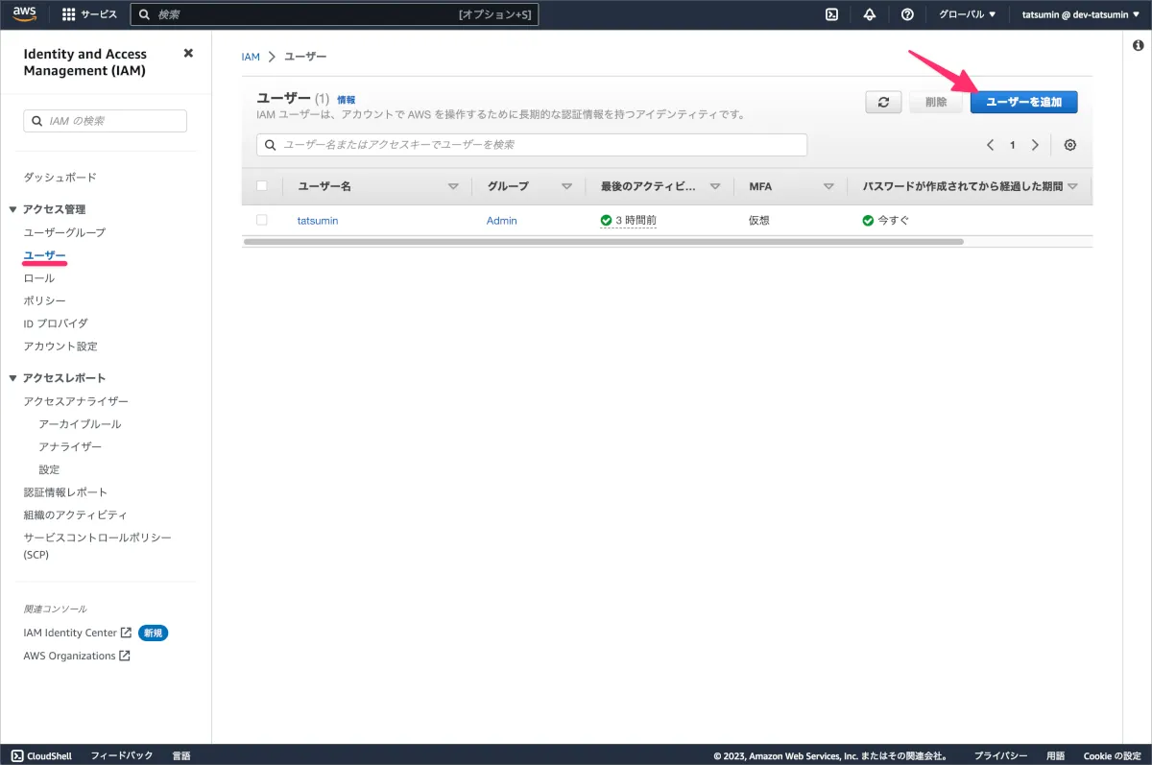Focus the top 検索 search field
This screenshot has width=1152, height=765.
pyautogui.click(x=334, y=14)
